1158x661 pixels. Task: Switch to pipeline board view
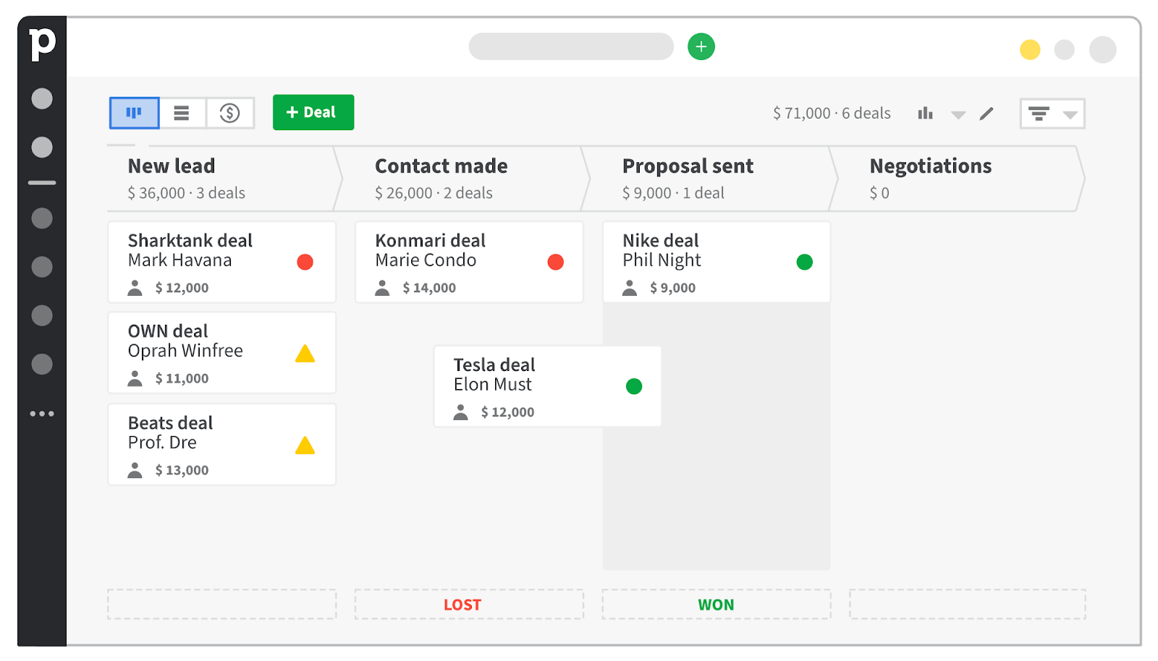(x=134, y=113)
